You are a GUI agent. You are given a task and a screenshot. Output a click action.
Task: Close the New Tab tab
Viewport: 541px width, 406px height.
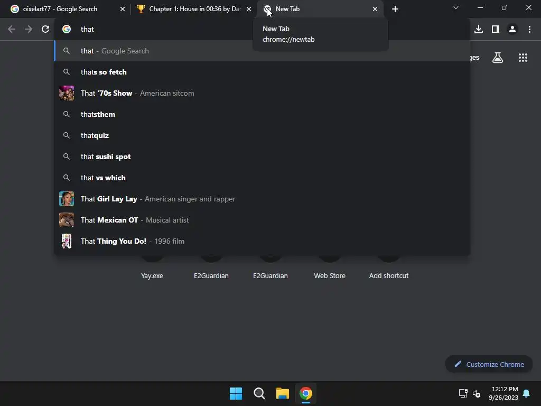pyautogui.click(x=375, y=9)
